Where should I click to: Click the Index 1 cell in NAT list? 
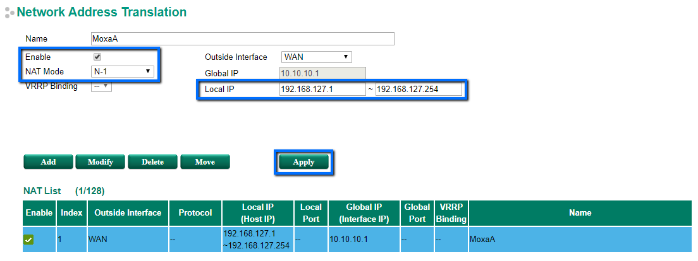(x=72, y=240)
